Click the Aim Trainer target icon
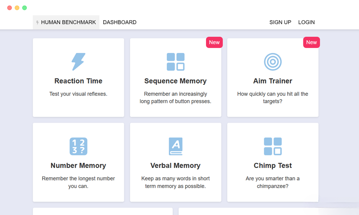Viewport: 359px width, 215px height. [273, 61]
